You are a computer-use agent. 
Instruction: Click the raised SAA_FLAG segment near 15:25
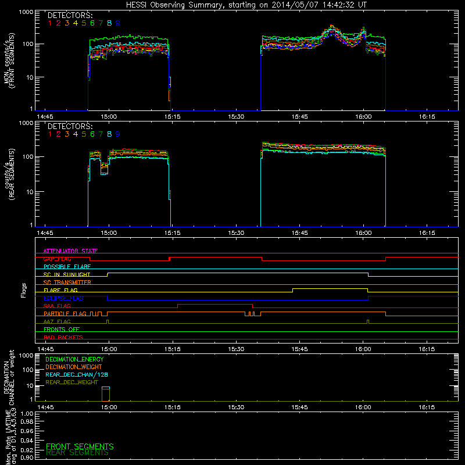(x=215, y=304)
